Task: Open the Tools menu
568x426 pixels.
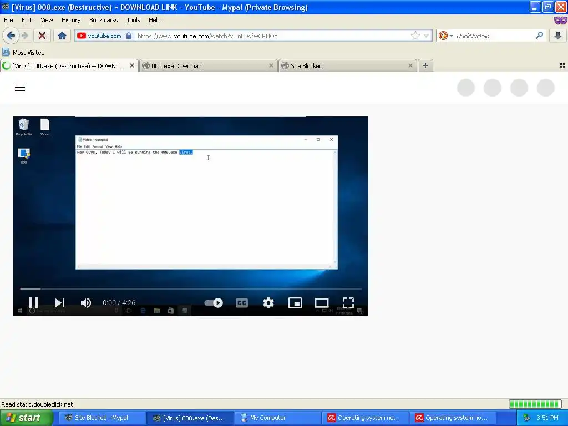Action: click(133, 20)
